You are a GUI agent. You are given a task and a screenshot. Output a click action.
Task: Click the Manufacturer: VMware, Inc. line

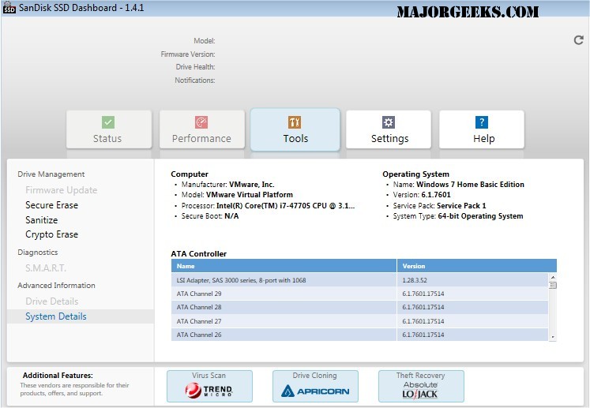(x=227, y=184)
